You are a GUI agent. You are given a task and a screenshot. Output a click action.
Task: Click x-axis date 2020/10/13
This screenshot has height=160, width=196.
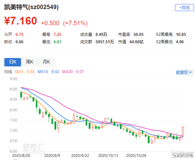click(x=108, y=156)
